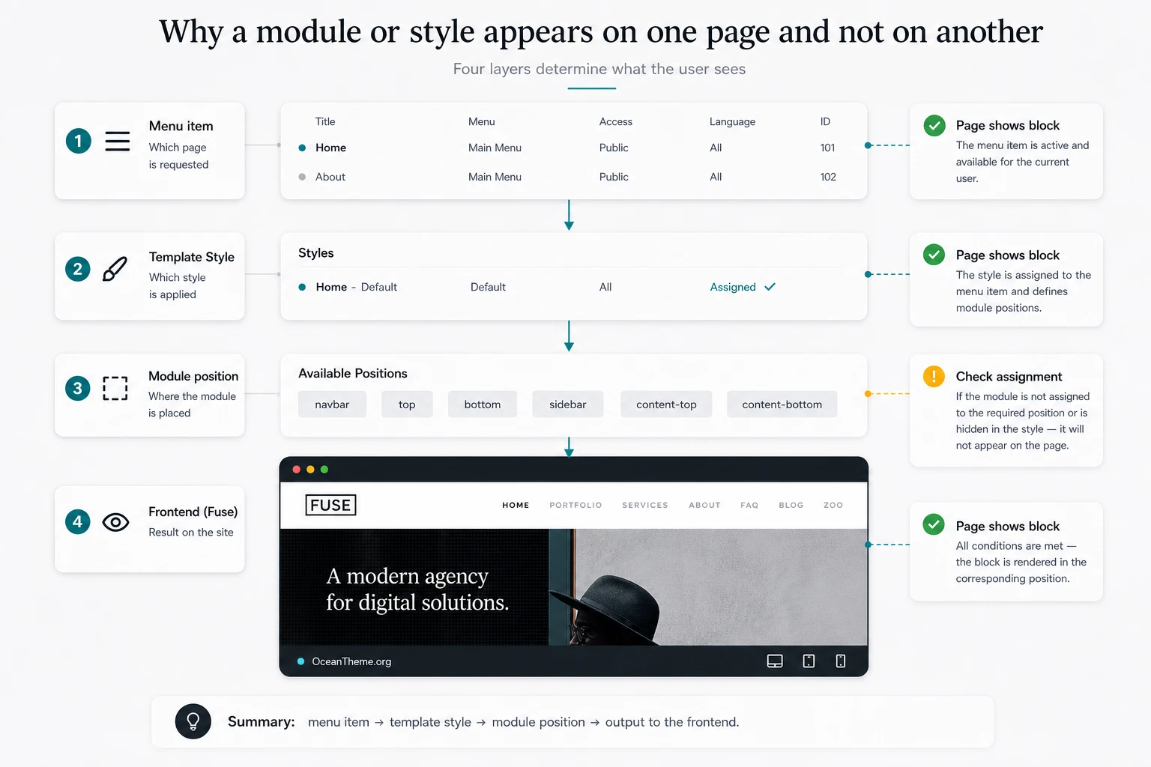This screenshot has height=767, width=1151.
Task: Select the navbar position chip
Action: [x=332, y=404]
